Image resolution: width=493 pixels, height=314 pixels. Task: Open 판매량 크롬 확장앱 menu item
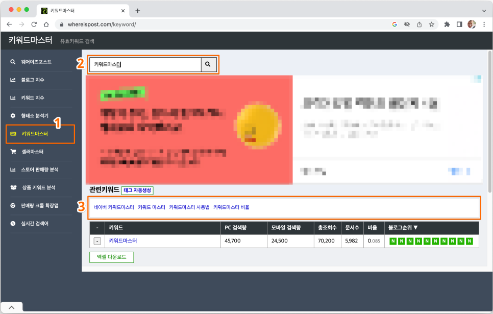41,205
